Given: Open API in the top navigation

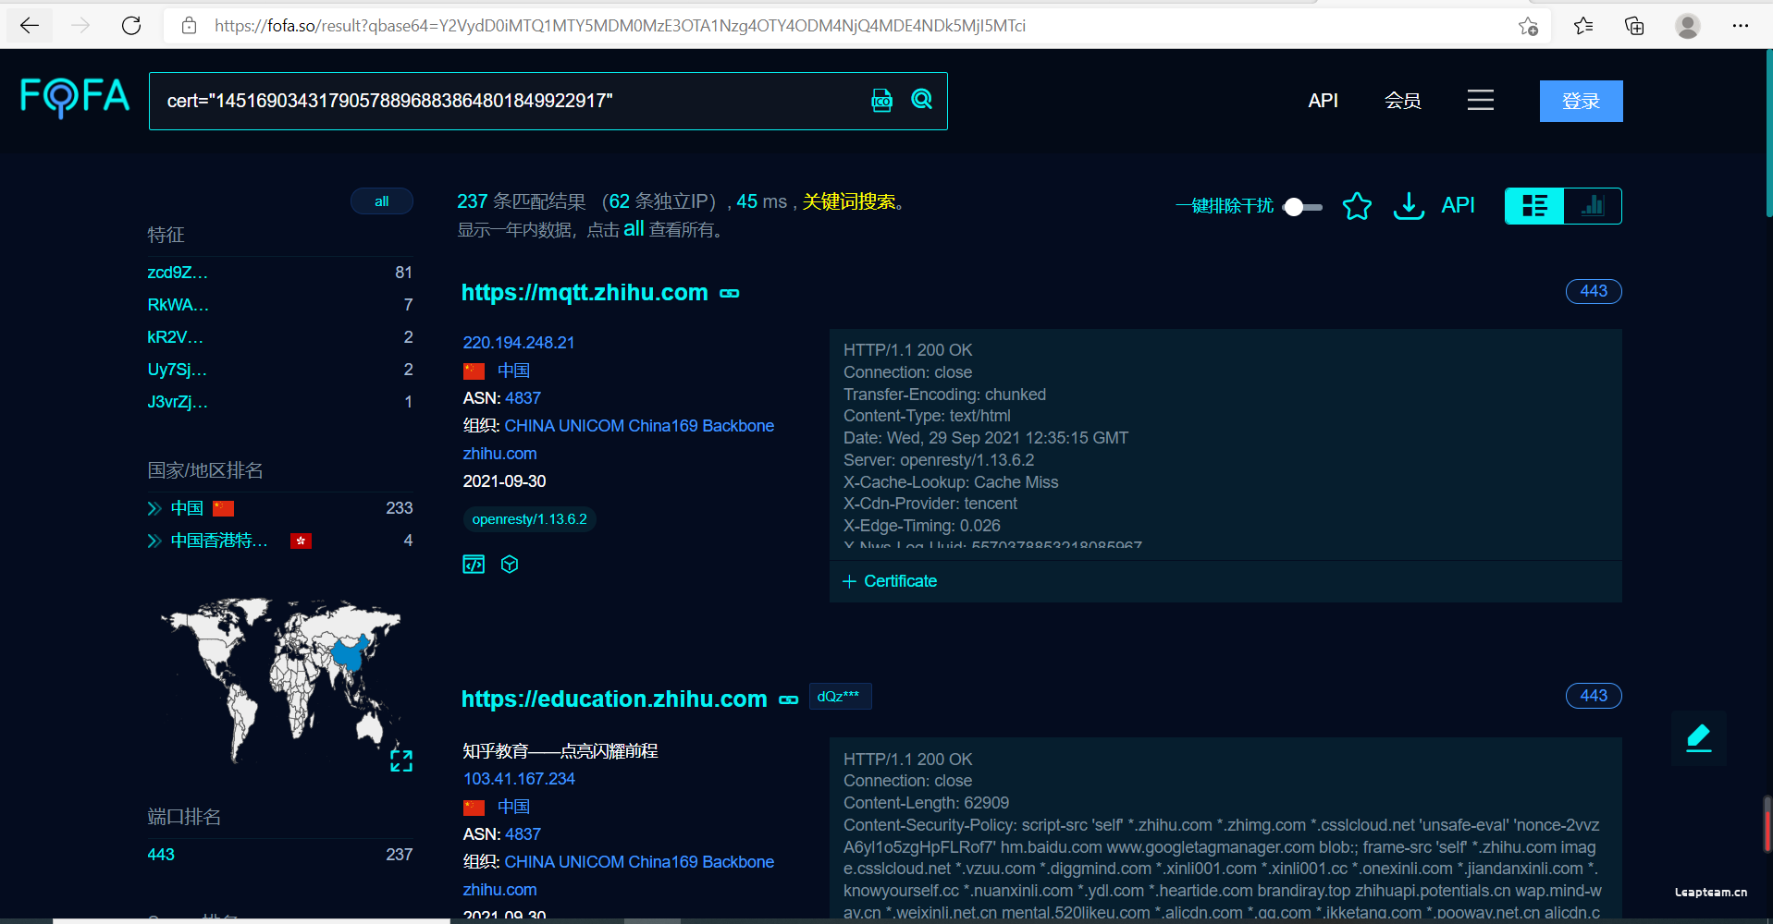Looking at the screenshot, I should point(1323,100).
